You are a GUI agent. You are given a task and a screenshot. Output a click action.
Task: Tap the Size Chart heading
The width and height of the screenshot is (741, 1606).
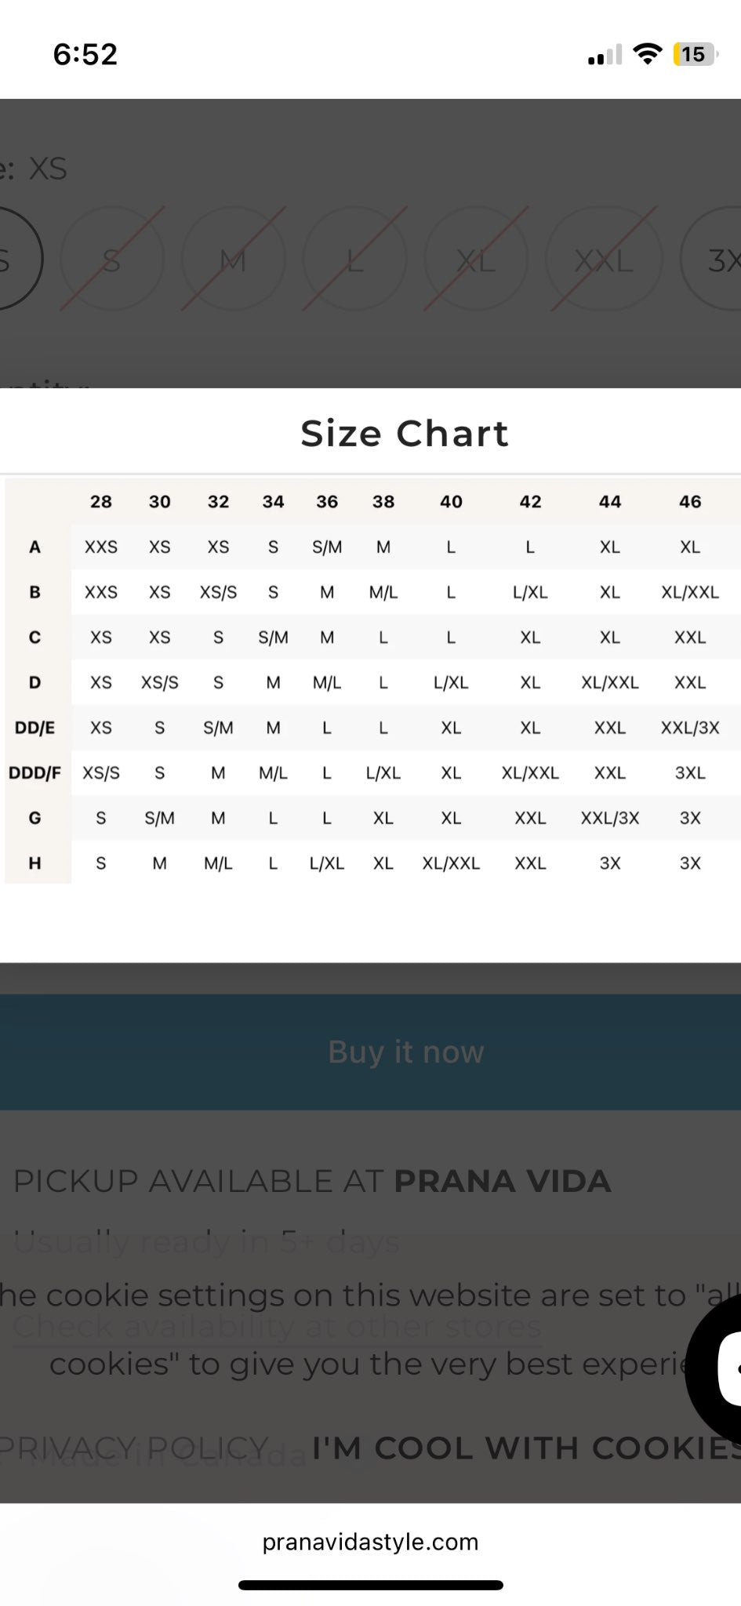coord(405,433)
